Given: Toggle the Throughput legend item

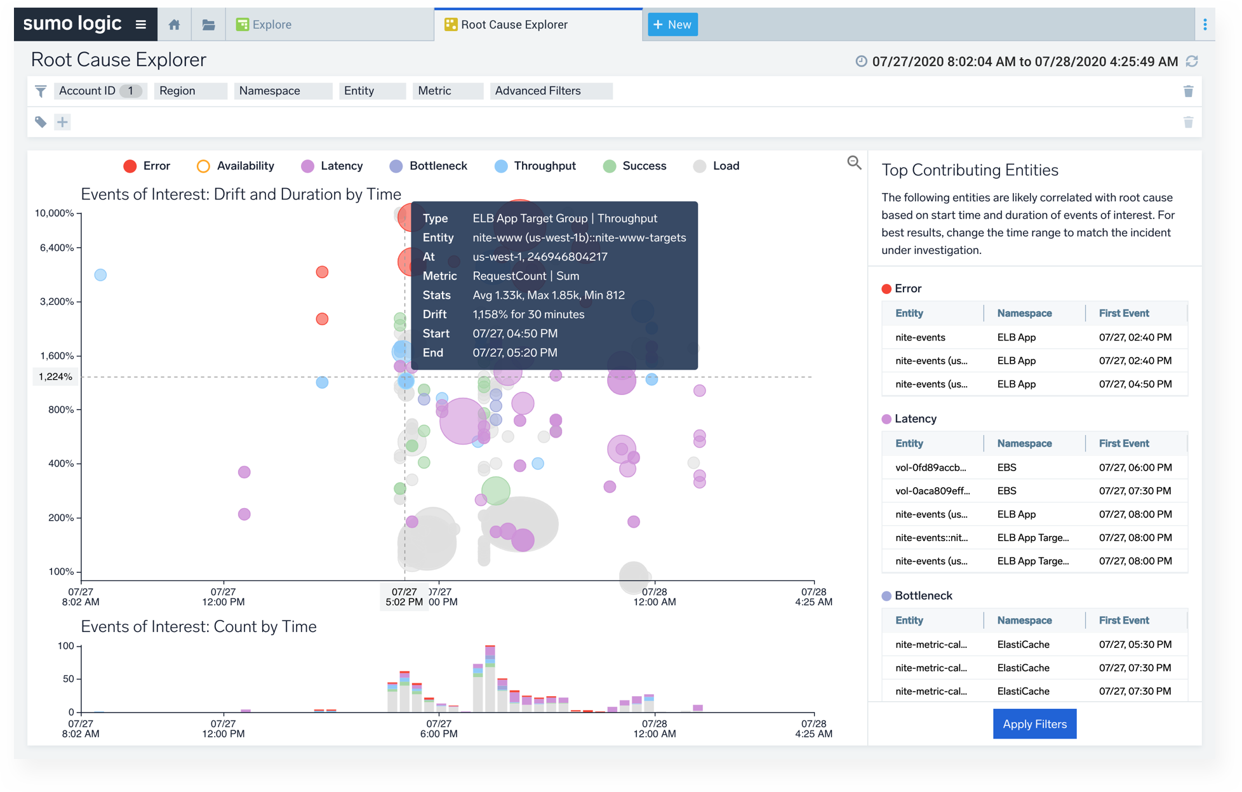Looking at the screenshot, I should (x=535, y=166).
